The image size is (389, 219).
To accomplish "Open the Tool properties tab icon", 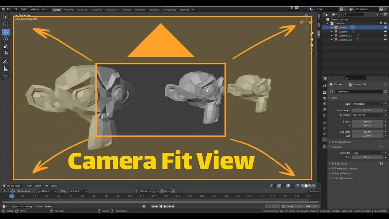I will (325, 85).
